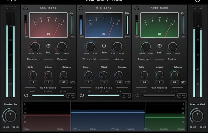Screen dimensions: 208x133
Task: Click High Band Attack knob
Action: click(x=159, y=74)
